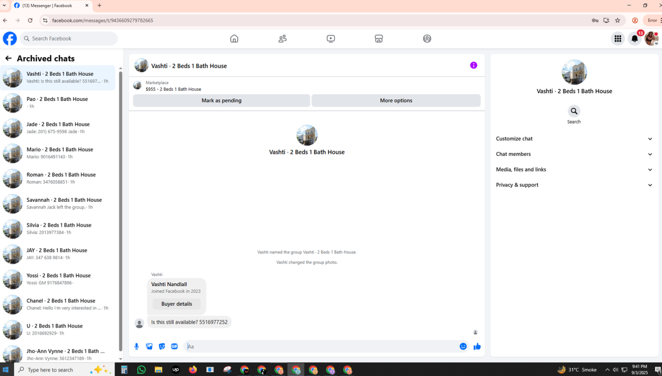This screenshot has width=662, height=376.
Task: Open the browser tab search dropdown arrow
Action: 4,5
